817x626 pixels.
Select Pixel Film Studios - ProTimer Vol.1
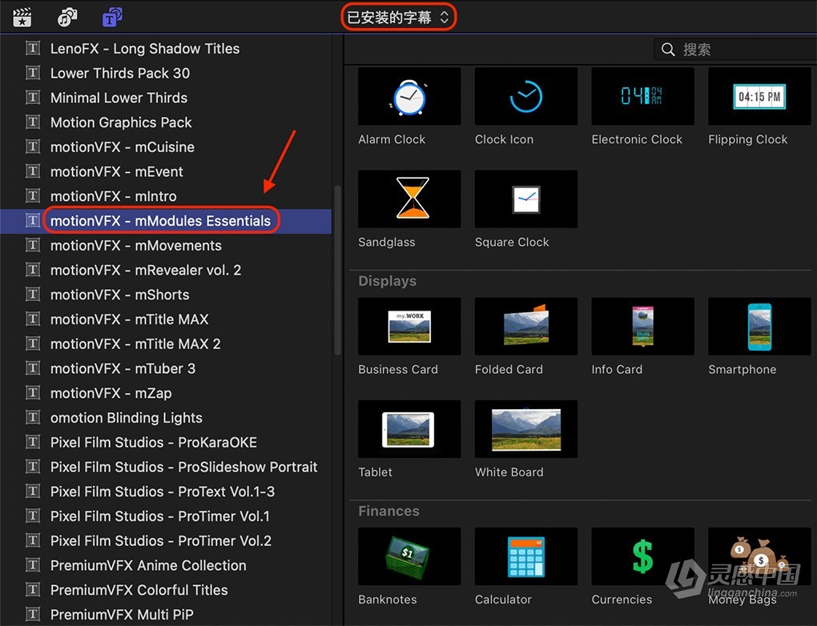click(166, 516)
